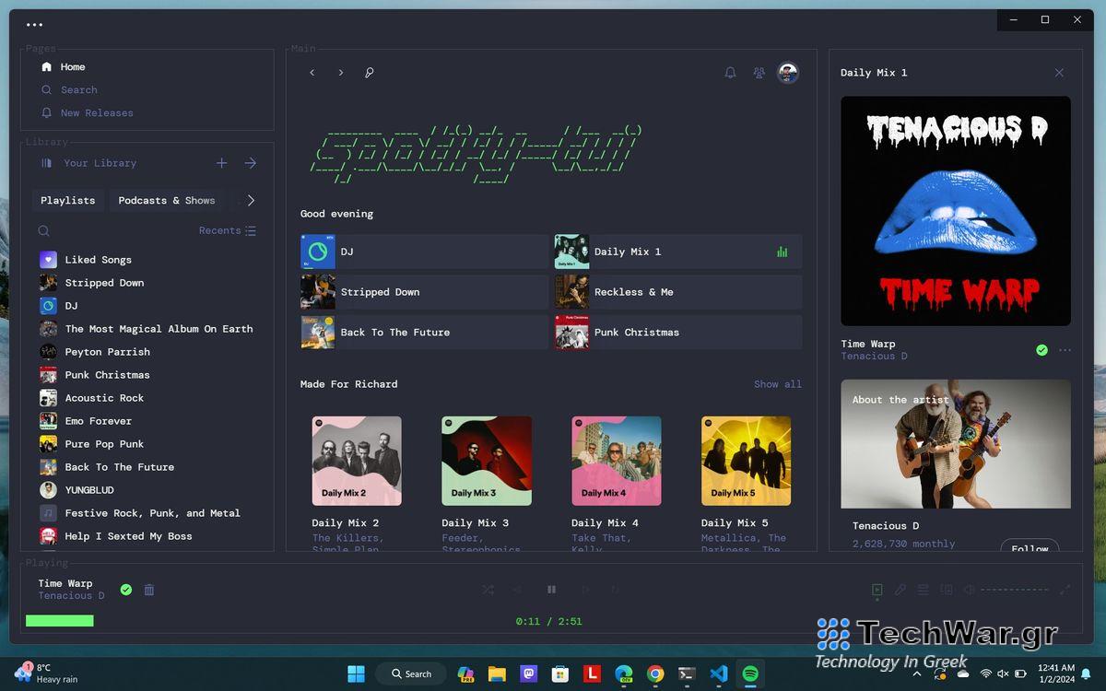1106x691 pixels.
Task: Open the Connect to a device panel
Action: tap(946, 589)
